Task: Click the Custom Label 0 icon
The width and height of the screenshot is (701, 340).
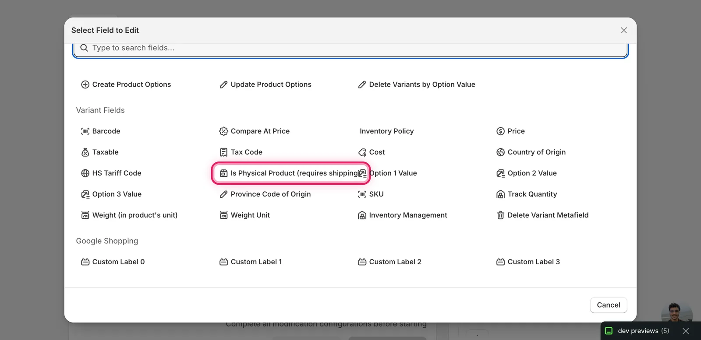Action: [85, 262]
